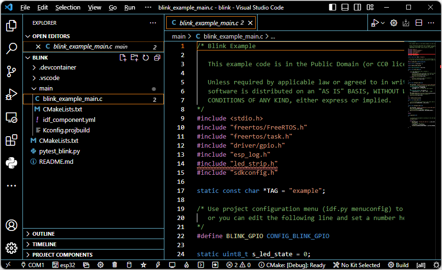The width and height of the screenshot is (442, 270).
Task: Open SDK configuration gear in status bar
Action: [100, 265]
